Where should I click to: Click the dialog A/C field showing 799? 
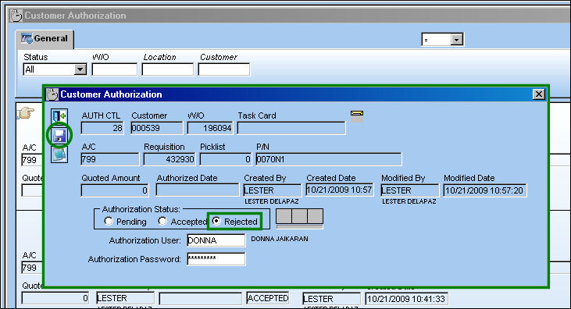click(x=110, y=159)
